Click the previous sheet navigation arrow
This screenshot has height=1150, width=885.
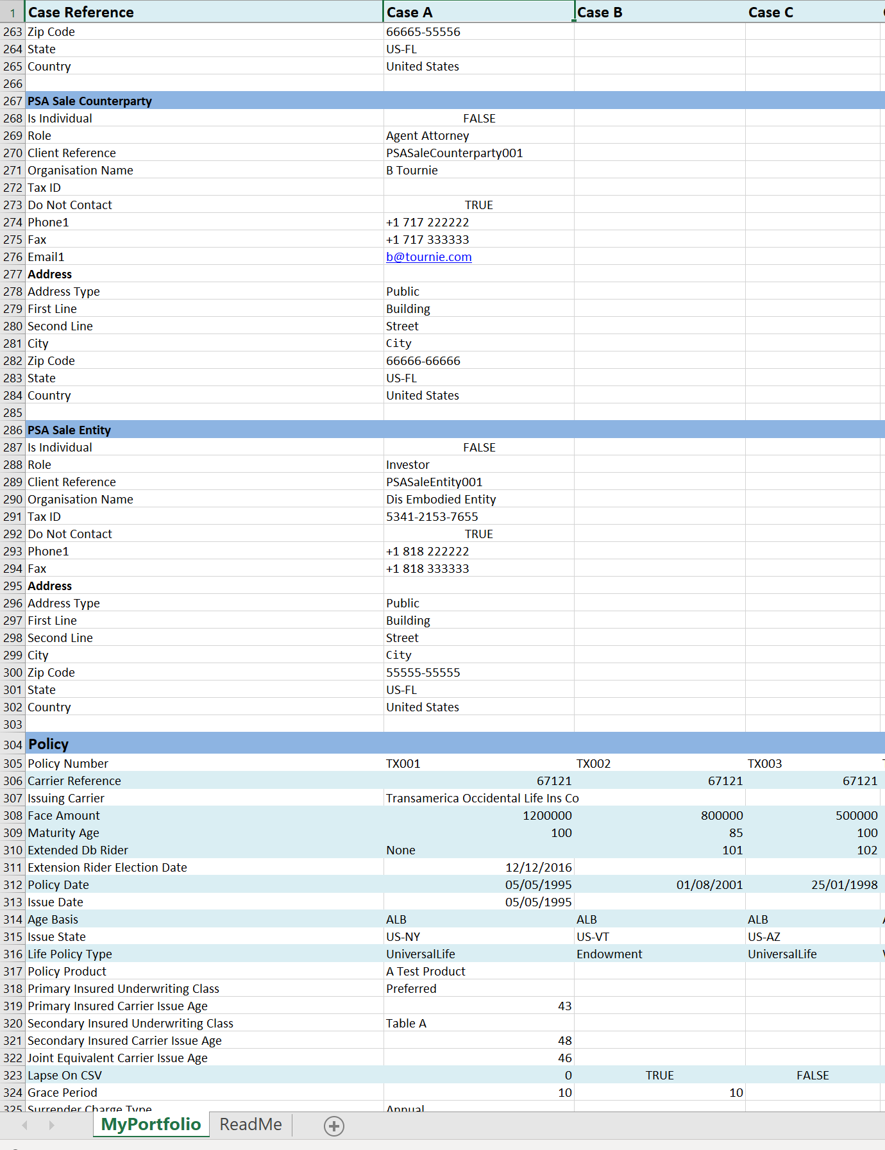25,1125
